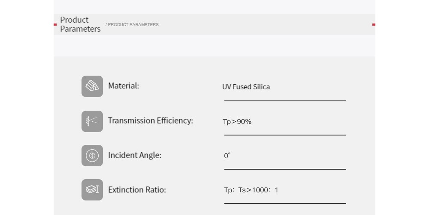Click the underline beneath UV Fused Silica
Screen dimensions: 429x215
(285, 101)
